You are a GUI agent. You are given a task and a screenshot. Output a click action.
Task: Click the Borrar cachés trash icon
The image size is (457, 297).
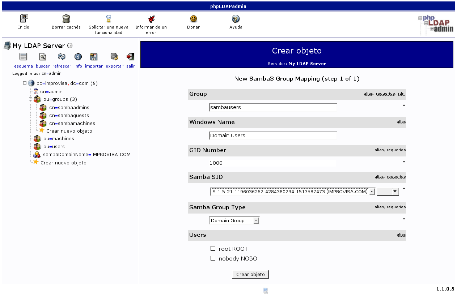66,18
